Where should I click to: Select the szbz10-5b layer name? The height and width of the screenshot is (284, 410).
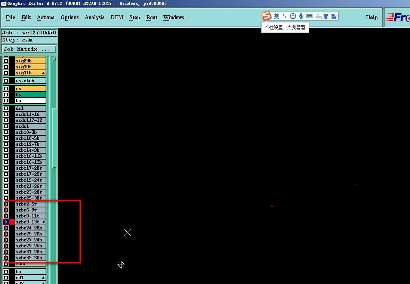click(30, 138)
